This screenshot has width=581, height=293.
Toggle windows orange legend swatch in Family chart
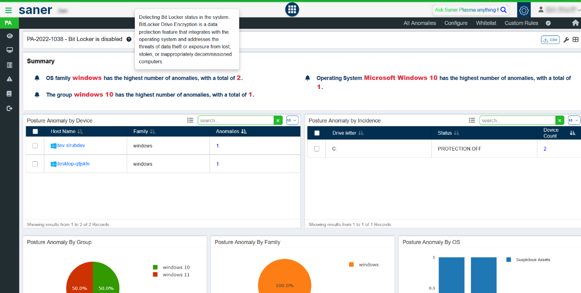tap(351, 265)
